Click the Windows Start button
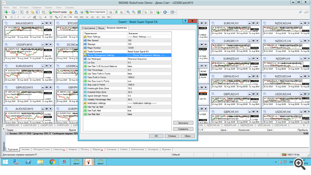311x175 pixels. (6, 162)
